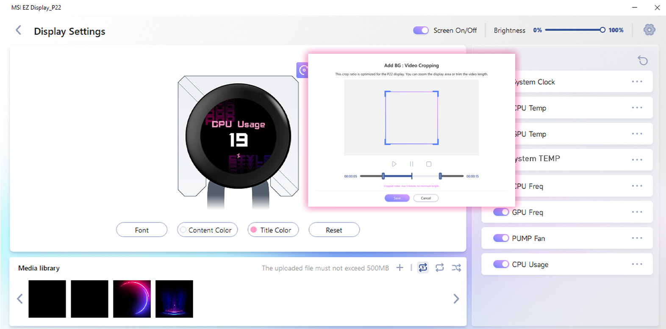
Task: Minimize the MSI EZ Display window
Action: point(635,7)
